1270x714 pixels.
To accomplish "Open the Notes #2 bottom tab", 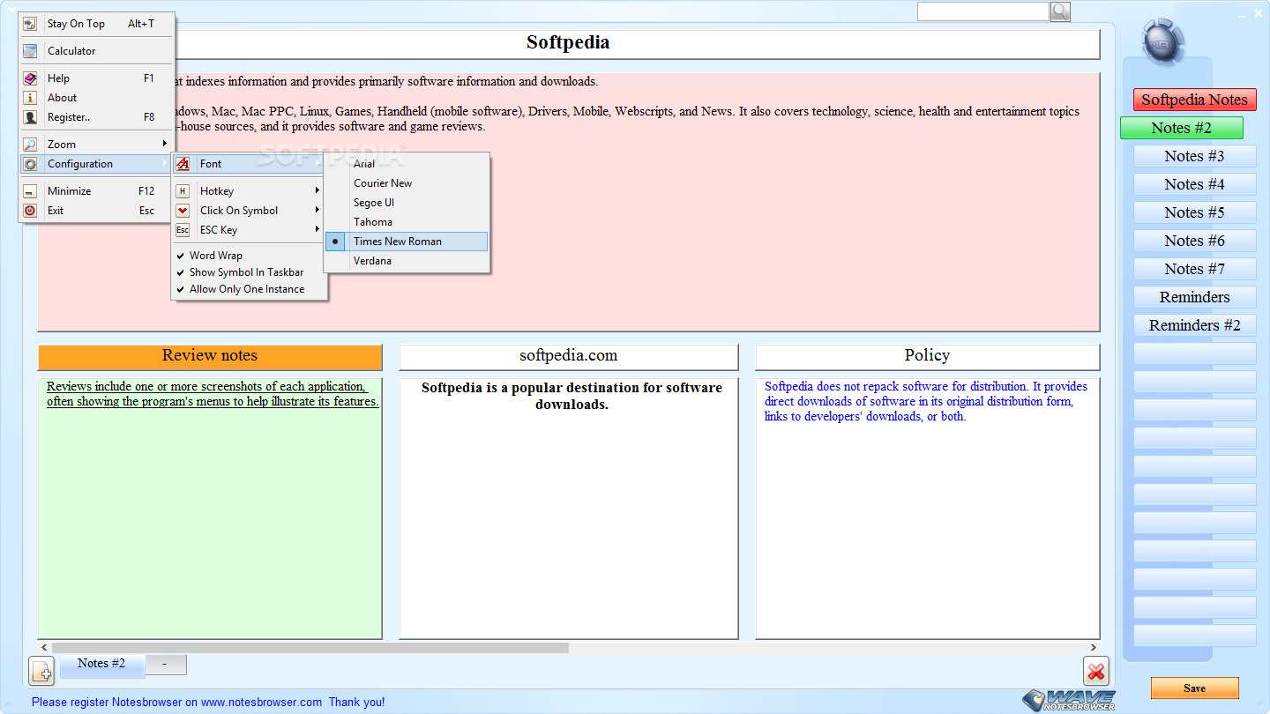I will point(101,666).
